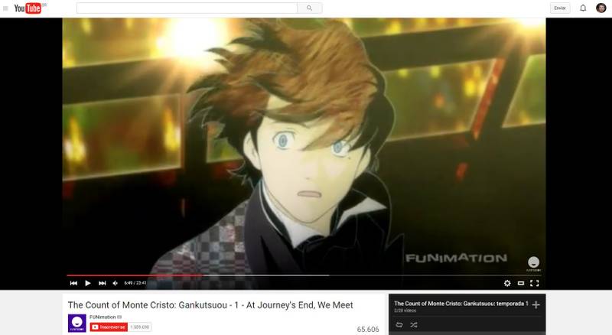Open the FUNimation channel name link

(x=103, y=317)
